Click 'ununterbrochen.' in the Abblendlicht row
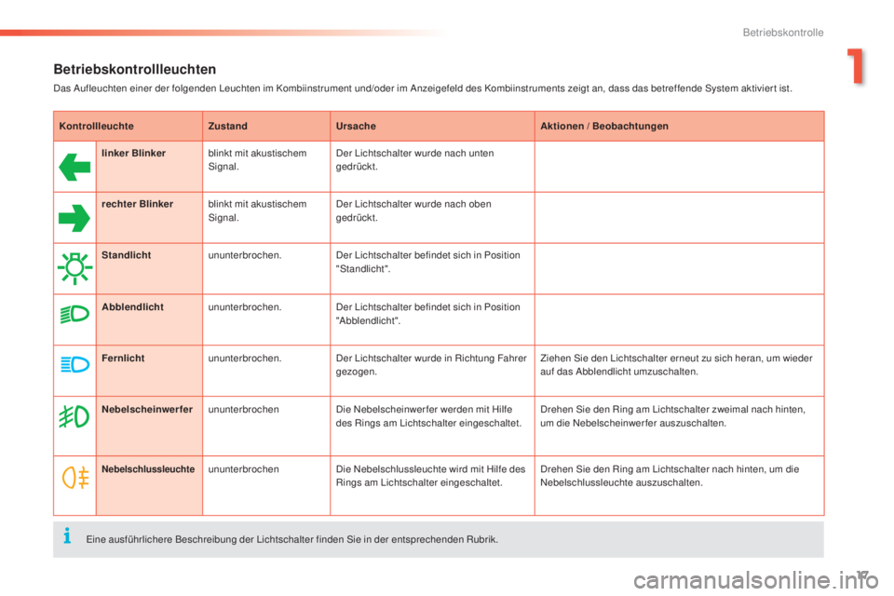This screenshot has width=894, height=596. tap(245, 306)
